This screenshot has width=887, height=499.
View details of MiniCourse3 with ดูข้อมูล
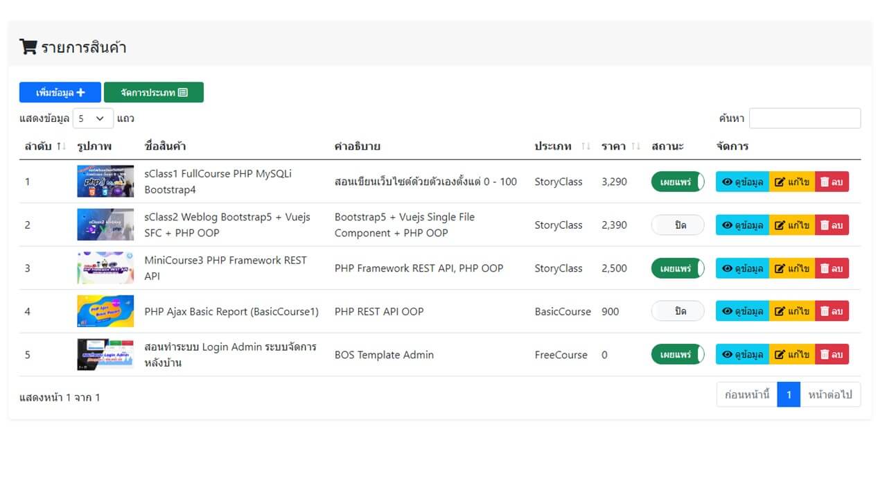point(742,268)
